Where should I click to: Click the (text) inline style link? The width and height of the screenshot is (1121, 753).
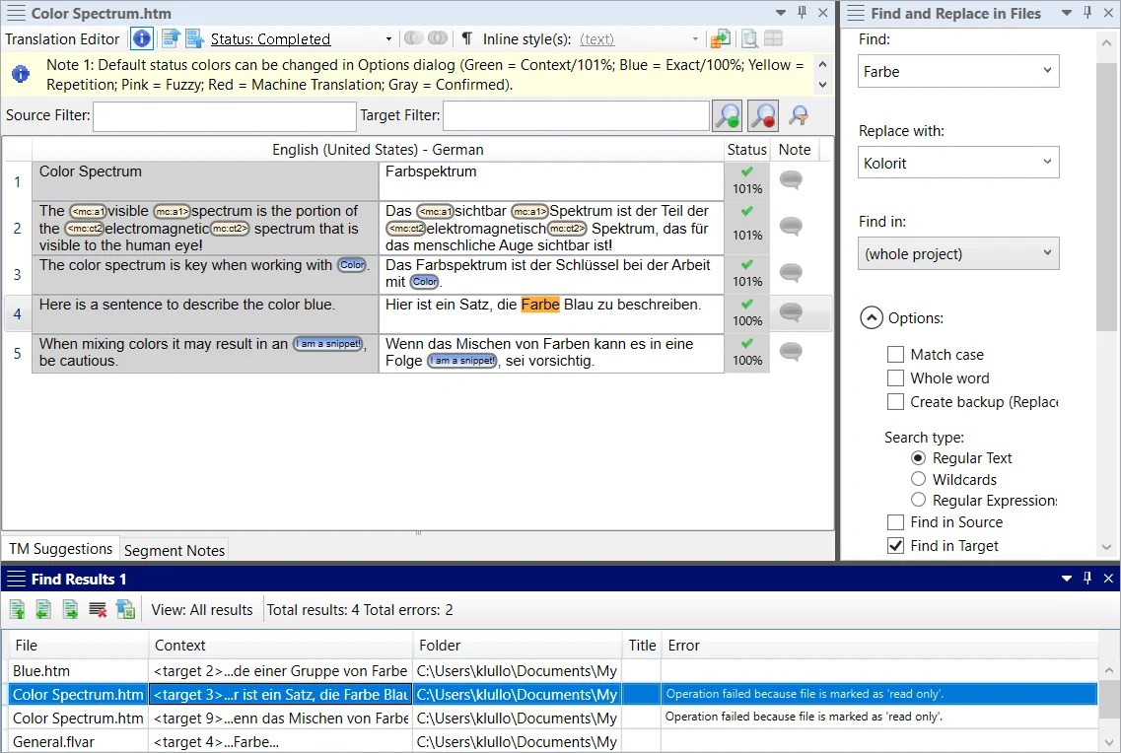pos(596,38)
